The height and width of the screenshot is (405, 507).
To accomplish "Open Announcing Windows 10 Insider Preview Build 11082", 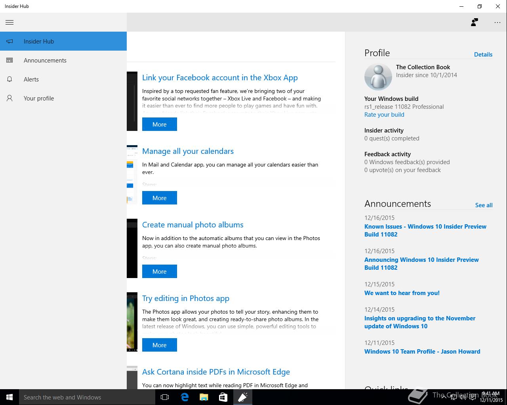I will point(421,263).
